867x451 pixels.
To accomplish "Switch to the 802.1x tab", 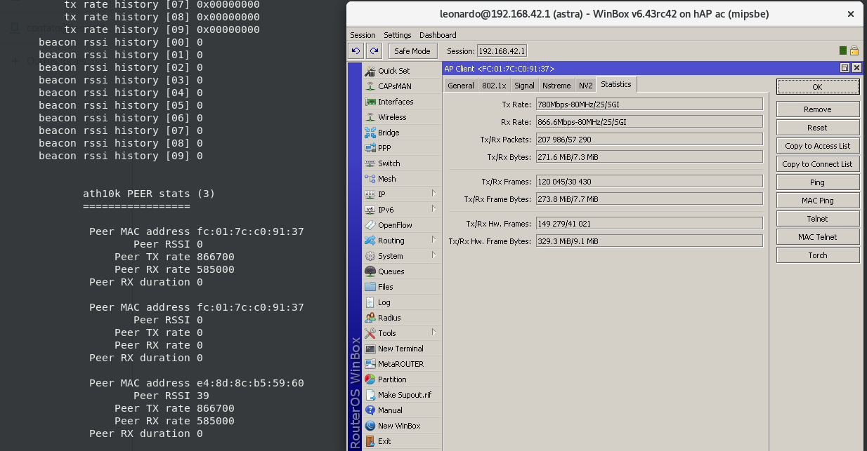I will pyautogui.click(x=494, y=86).
